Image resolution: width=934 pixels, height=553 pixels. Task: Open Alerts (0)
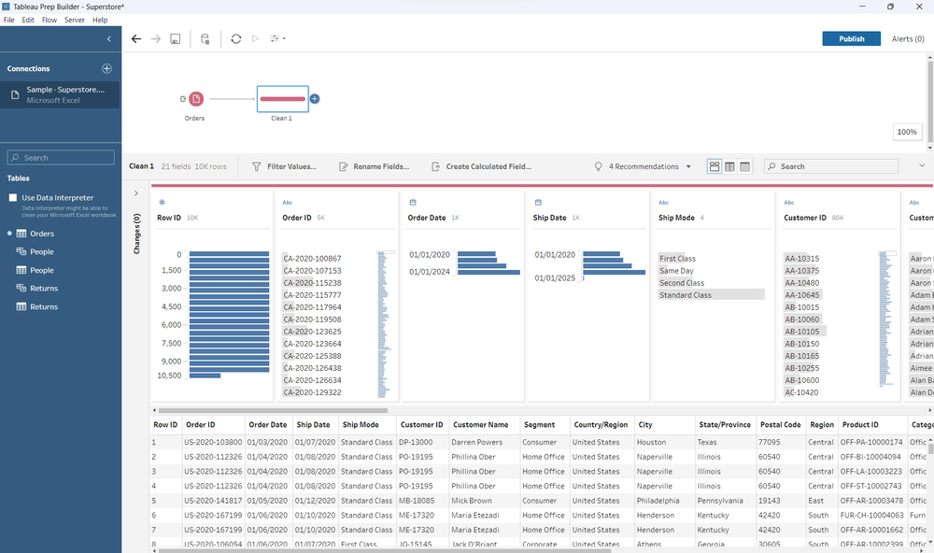point(908,38)
